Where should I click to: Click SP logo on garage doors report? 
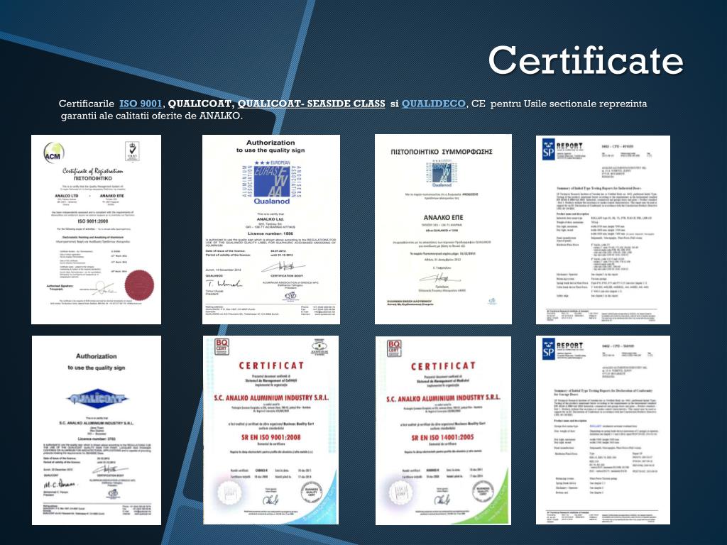click(x=549, y=349)
